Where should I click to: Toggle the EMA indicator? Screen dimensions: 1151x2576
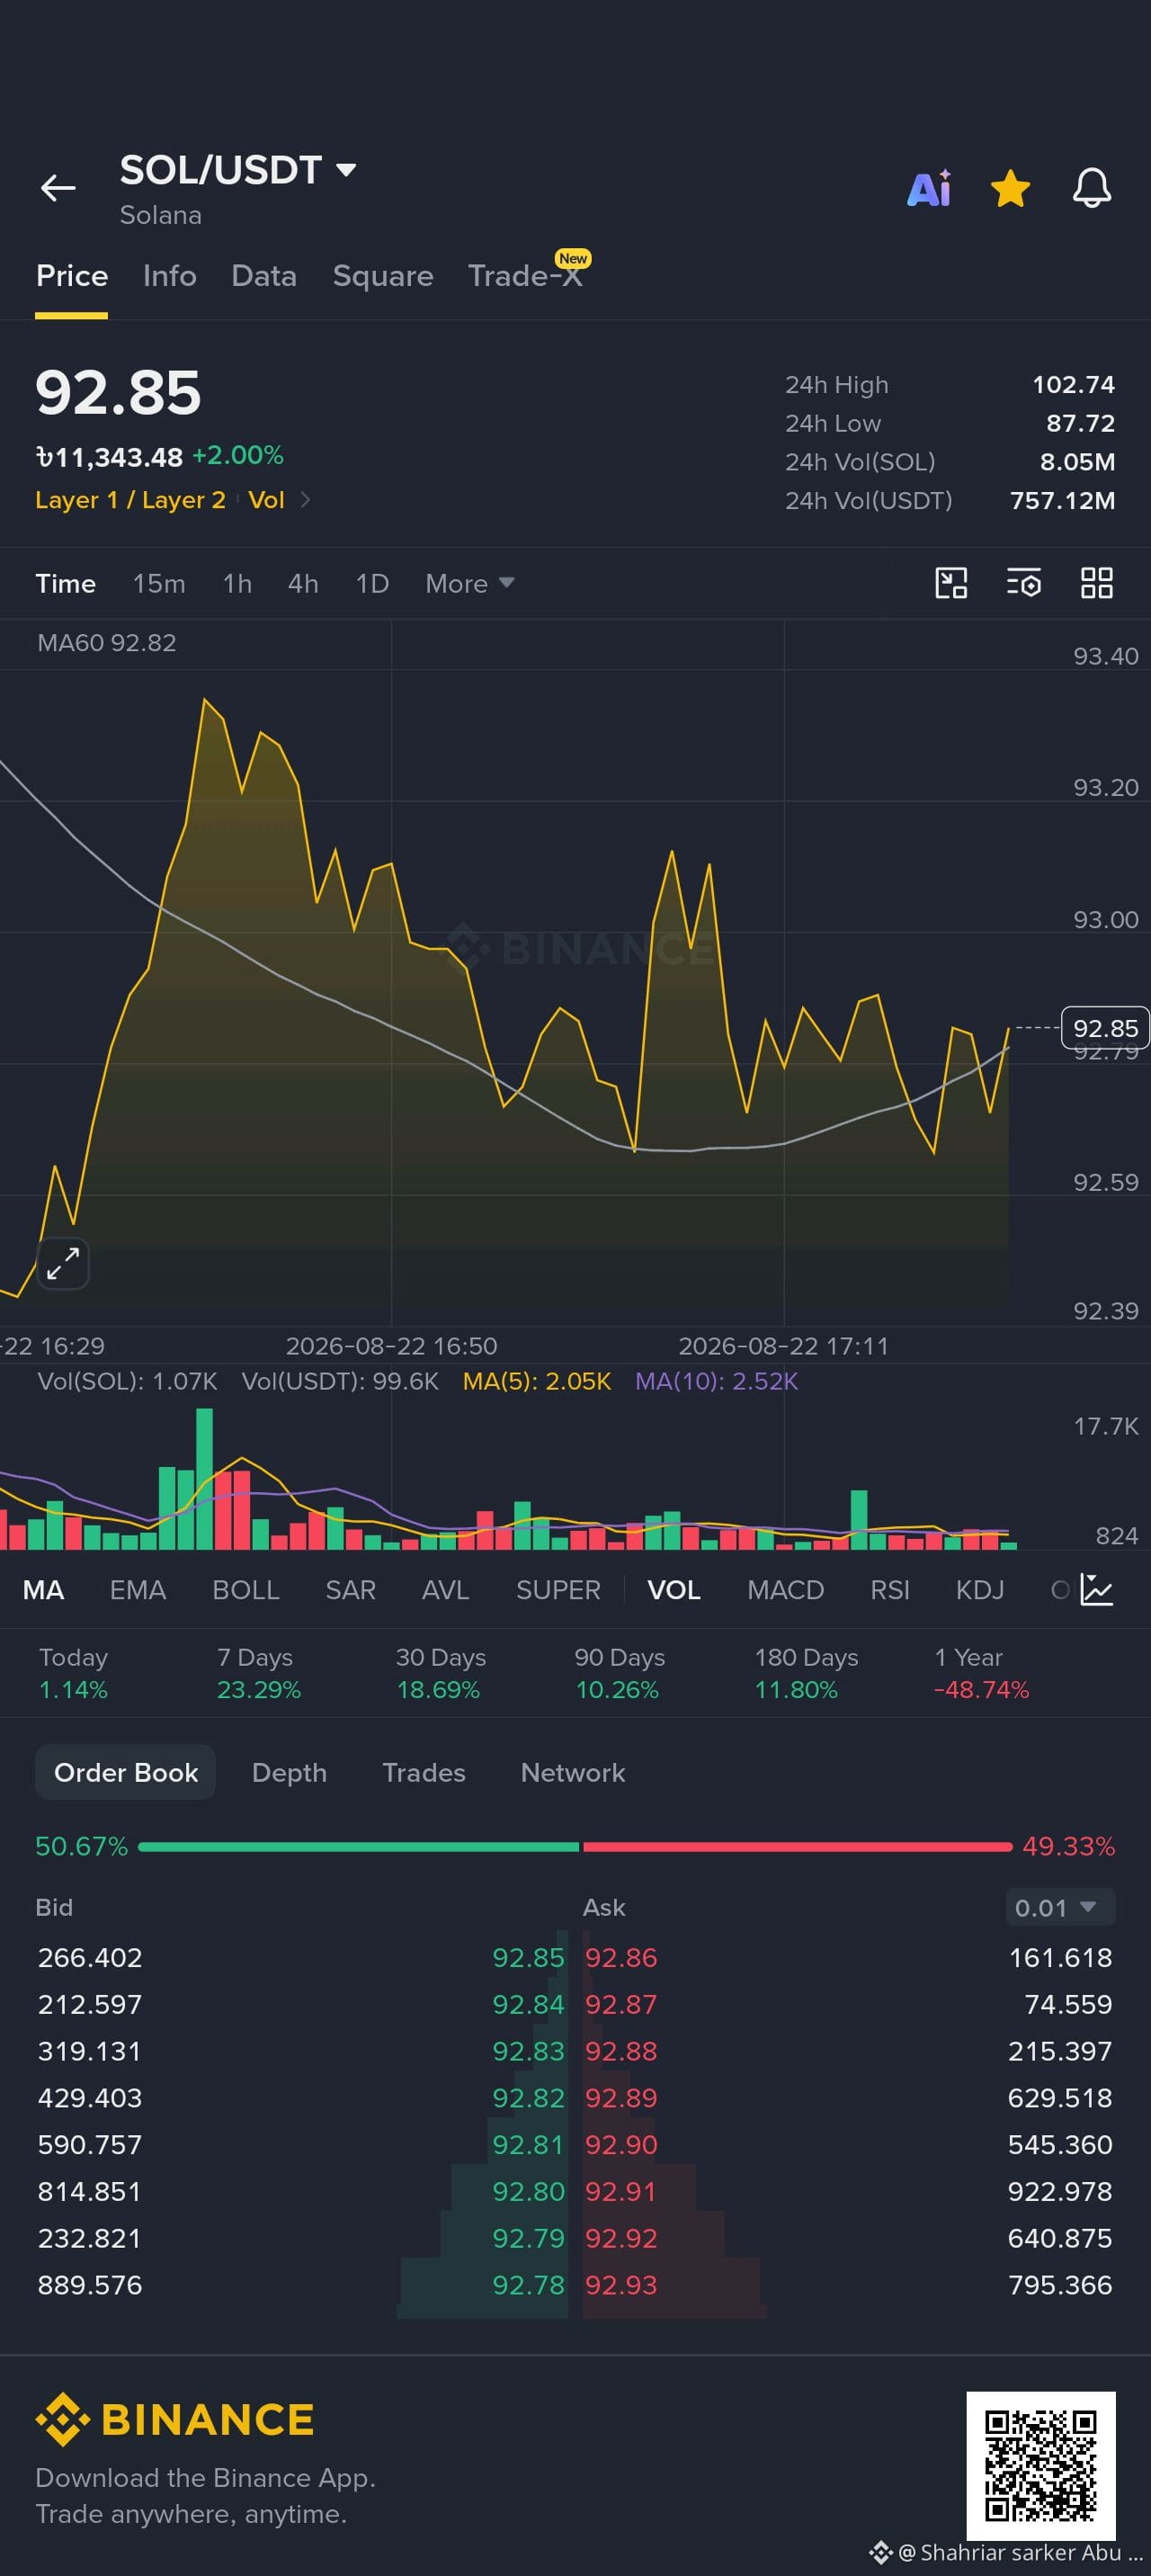pyautogui.click(x=138, y=1590)
